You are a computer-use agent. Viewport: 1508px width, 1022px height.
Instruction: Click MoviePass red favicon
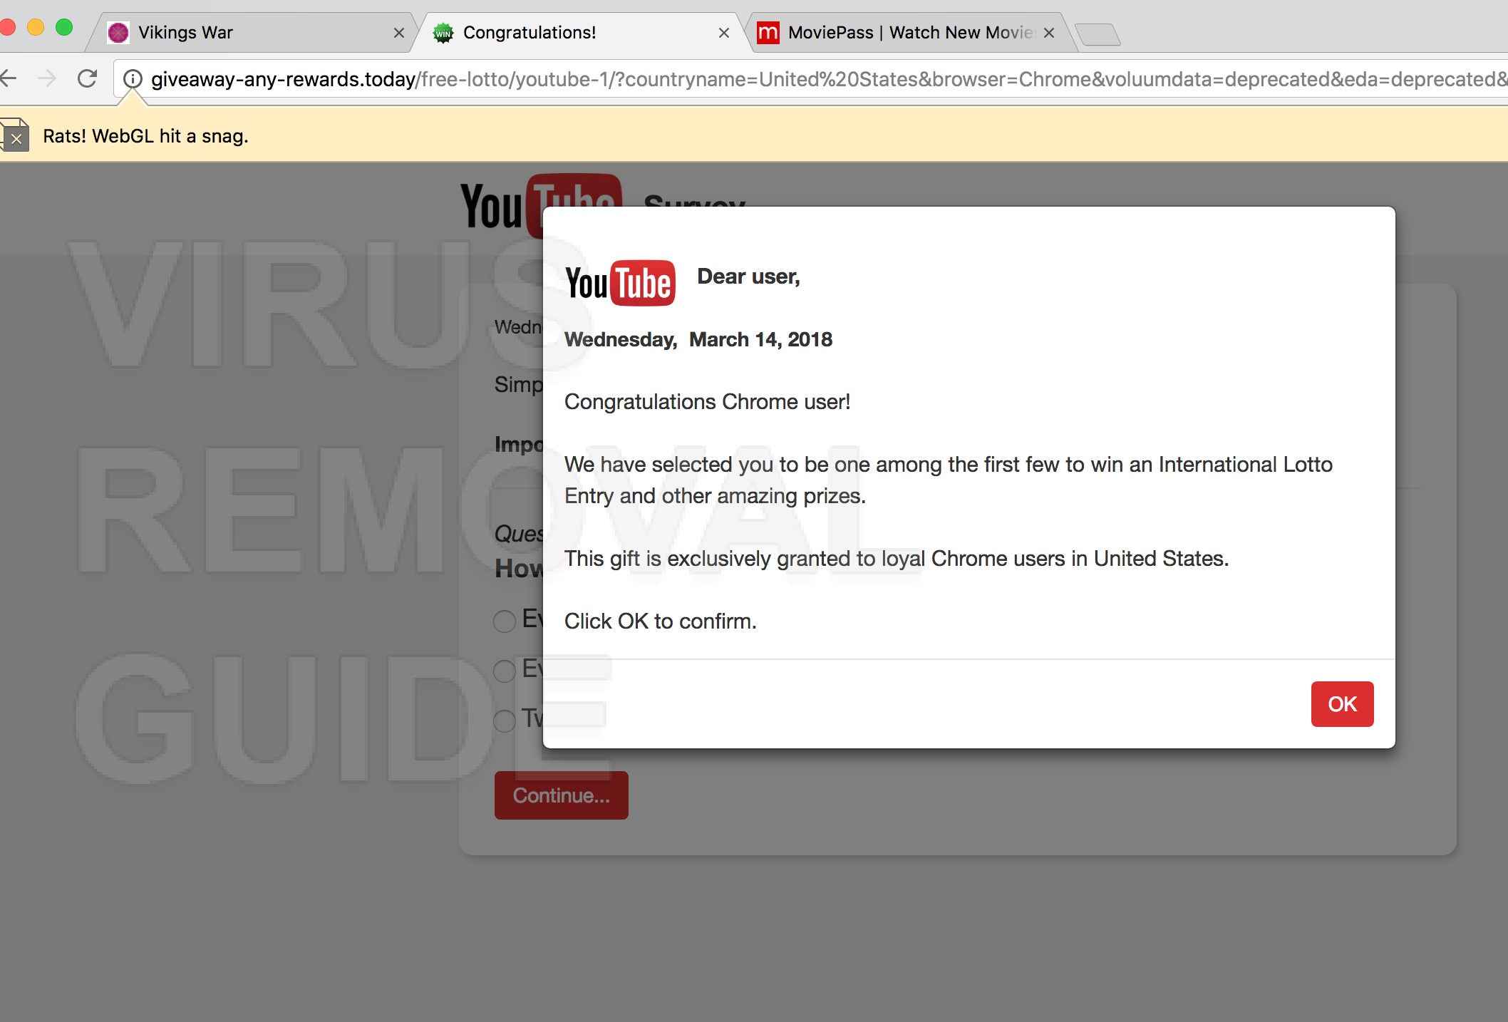tap(768, 33)
